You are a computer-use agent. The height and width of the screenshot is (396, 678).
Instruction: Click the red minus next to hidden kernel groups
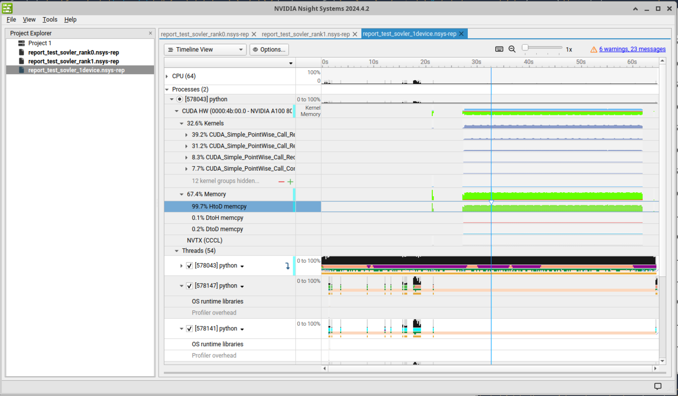coord(281,181)
